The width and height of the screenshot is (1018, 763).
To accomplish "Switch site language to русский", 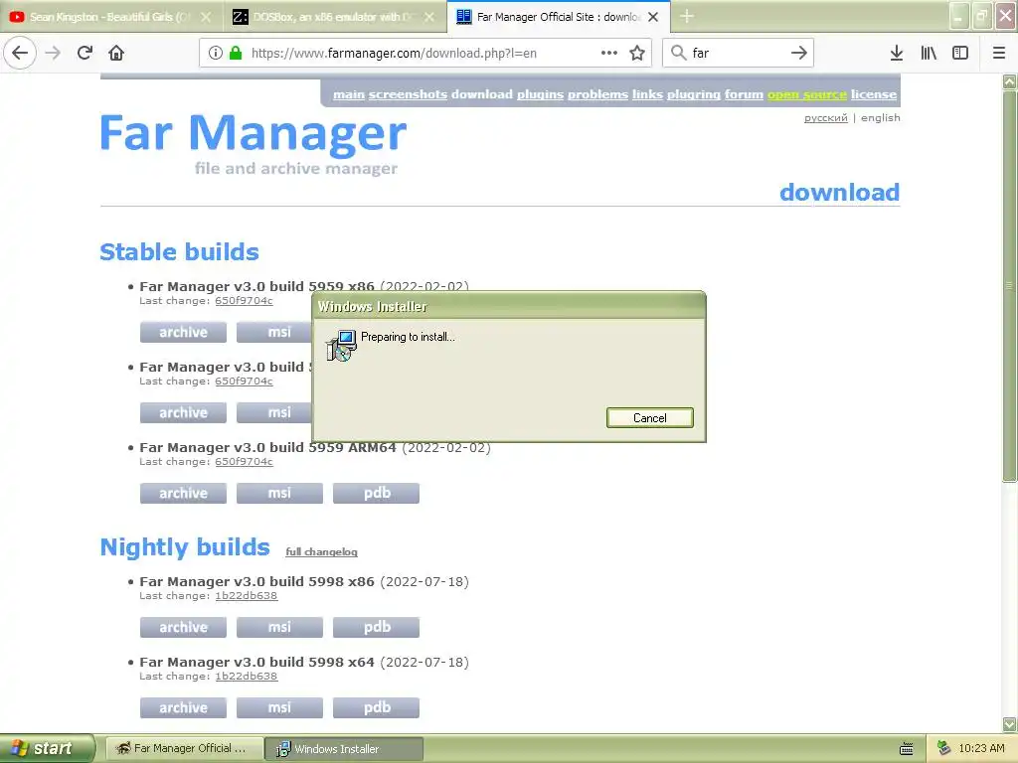I will point(826,118).
